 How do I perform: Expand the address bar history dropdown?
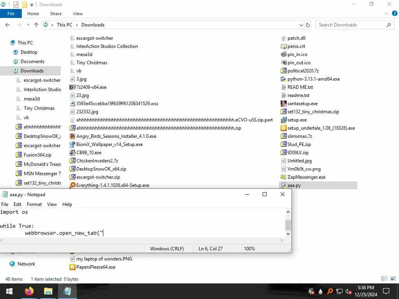point(301,25)
